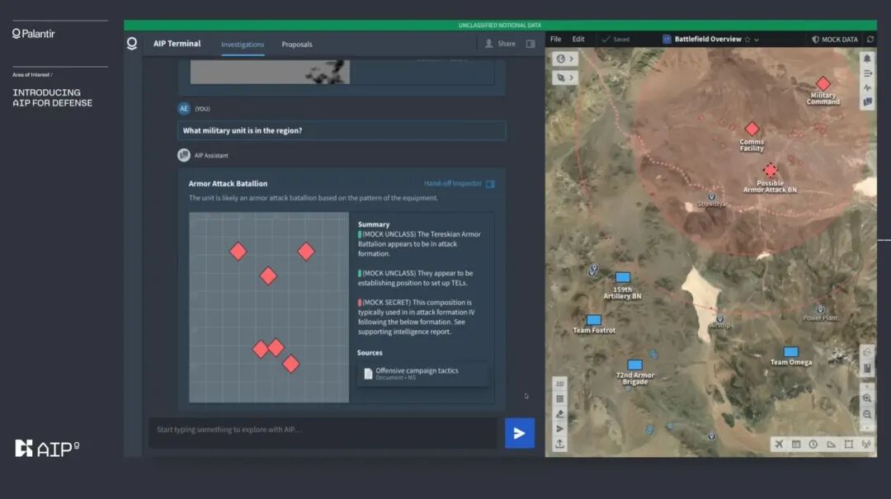Screen dimensions: 891x499
Task: Click the 'Armor Attack Batallion' heading
Action: pos(228,184)
